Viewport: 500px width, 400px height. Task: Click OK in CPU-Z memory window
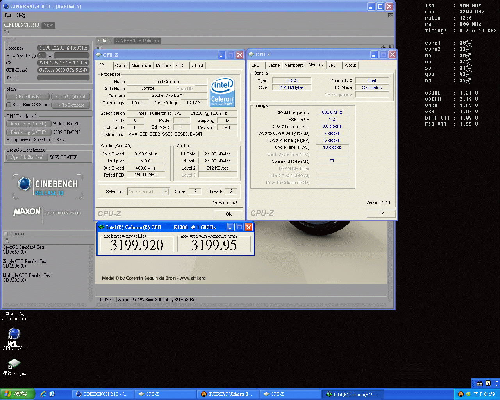[381, 214]
